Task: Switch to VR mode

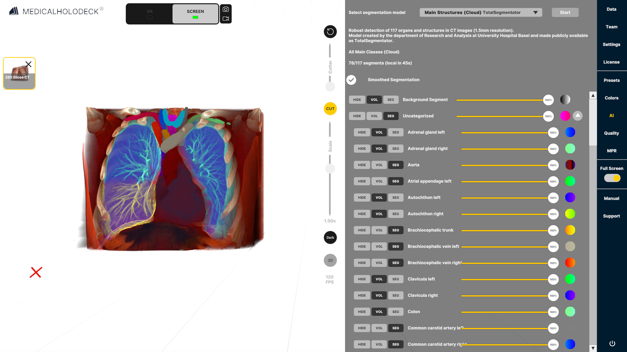Action: [150, 14]
